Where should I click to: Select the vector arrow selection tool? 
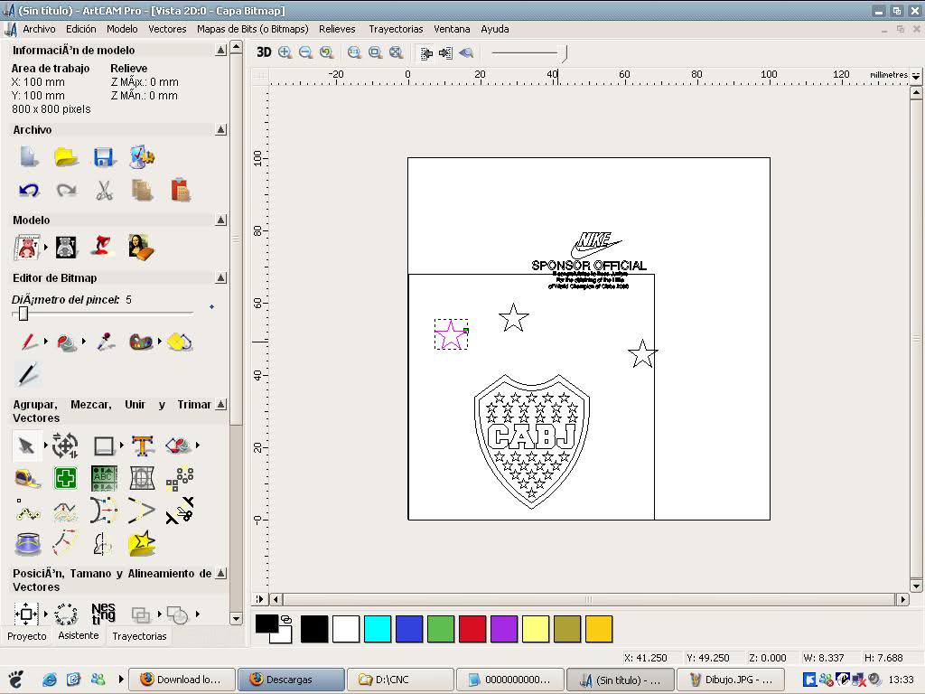click(26, 445)
